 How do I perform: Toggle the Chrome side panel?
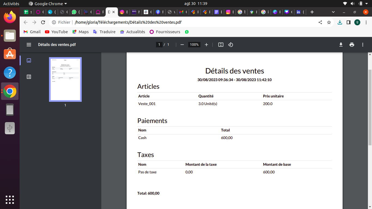point(348,22)
